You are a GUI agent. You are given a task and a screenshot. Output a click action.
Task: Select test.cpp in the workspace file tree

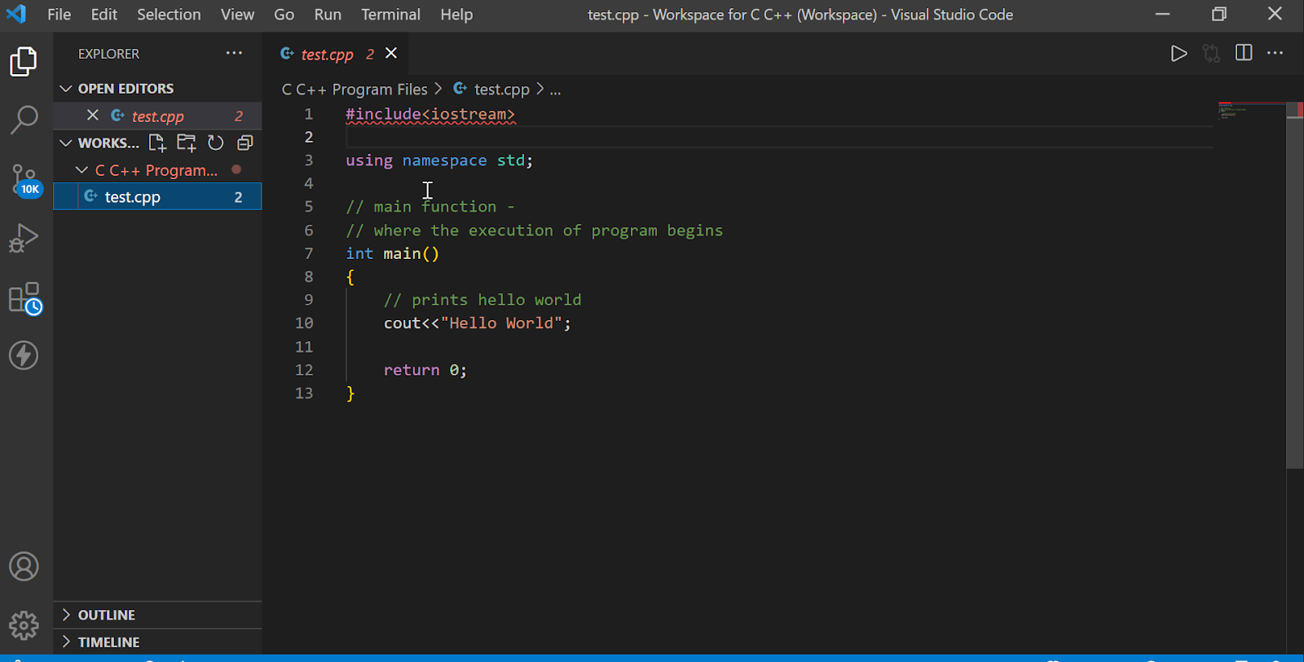(157, 197)
